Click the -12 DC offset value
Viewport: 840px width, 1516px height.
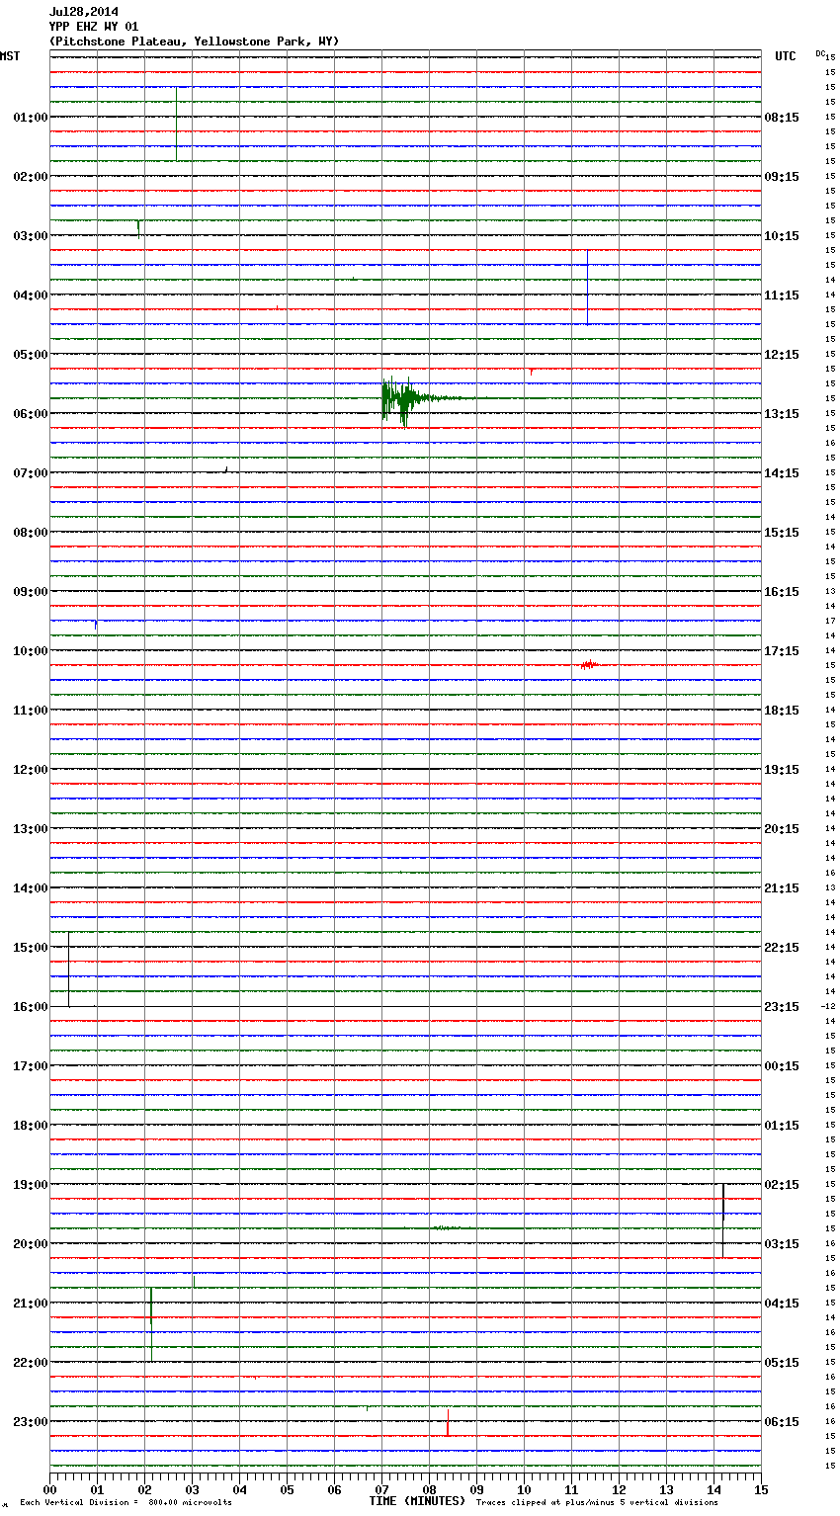coord(828,1007)
